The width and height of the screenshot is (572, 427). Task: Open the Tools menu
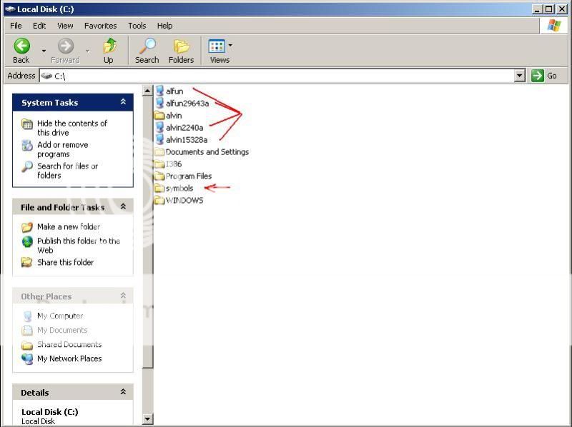click(137, 26)
